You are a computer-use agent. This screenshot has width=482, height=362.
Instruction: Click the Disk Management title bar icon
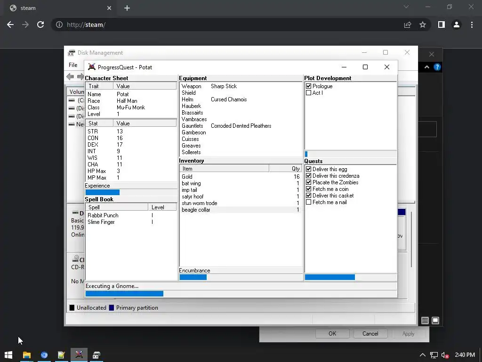(x=72, y=53)
